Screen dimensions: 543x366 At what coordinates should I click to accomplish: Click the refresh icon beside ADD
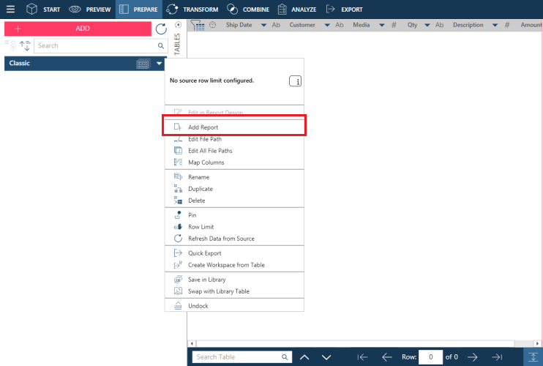click(x=161, y=29)
